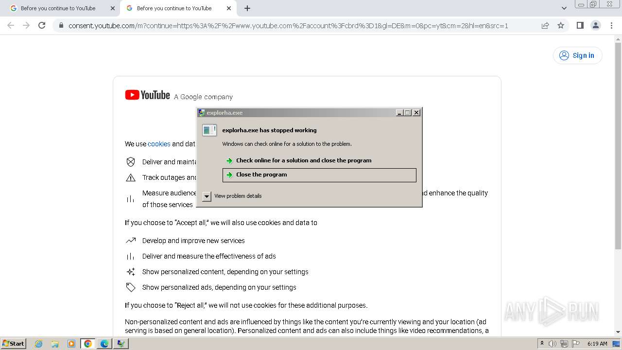
Task: Open File Explorer from taskbar
Action: [55, 344]
